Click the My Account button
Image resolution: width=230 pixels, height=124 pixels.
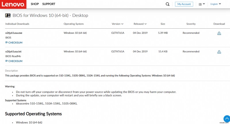184,4
